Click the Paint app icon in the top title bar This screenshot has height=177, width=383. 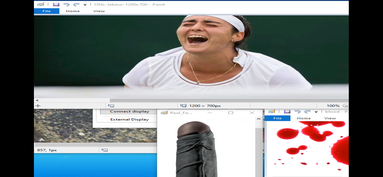pyautogui.click(x=41, y=4)
